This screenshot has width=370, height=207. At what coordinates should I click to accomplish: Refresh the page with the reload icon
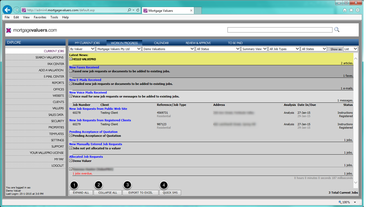pyautogui.click(x=138, y=10)
